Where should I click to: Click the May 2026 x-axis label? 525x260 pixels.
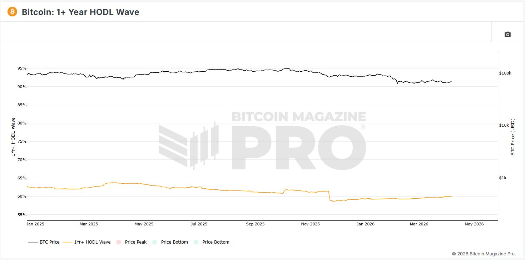pos(474,224)
